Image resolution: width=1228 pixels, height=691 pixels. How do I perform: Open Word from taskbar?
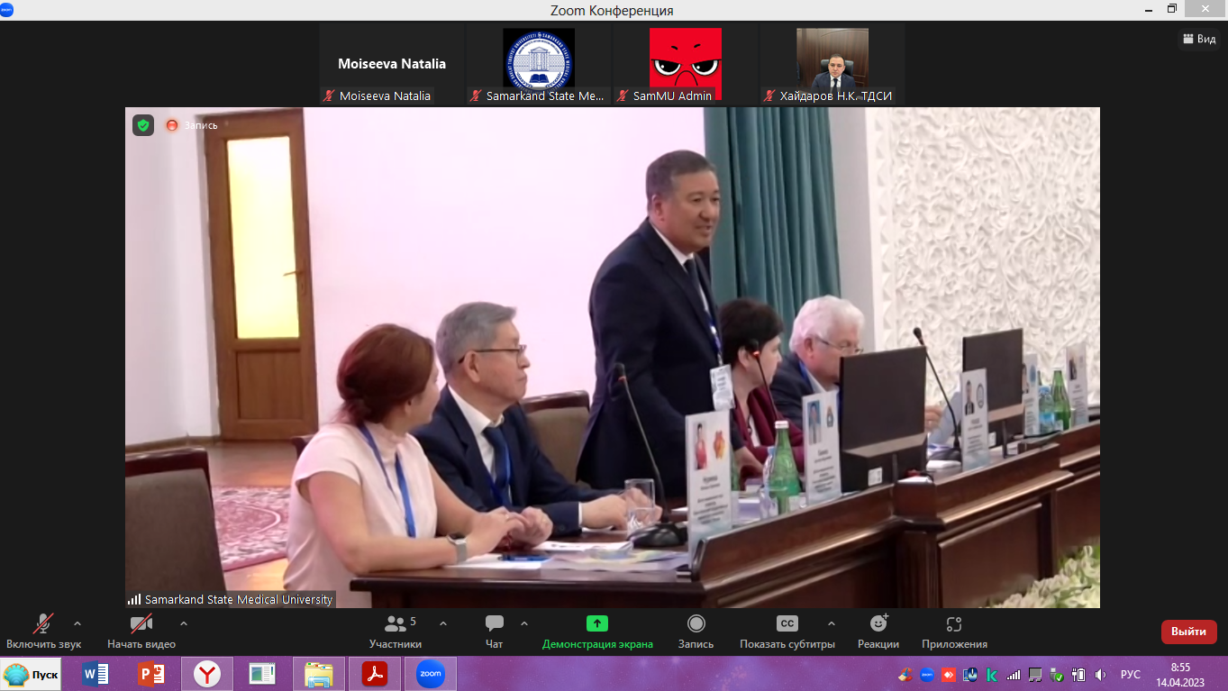pos(96,674)
